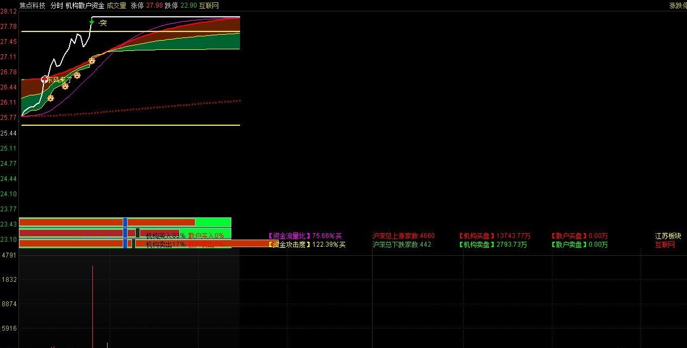Click 沪深总上涨家数:4660 statistic
Viewport: 687px width, 348px height.
(404, 236)
